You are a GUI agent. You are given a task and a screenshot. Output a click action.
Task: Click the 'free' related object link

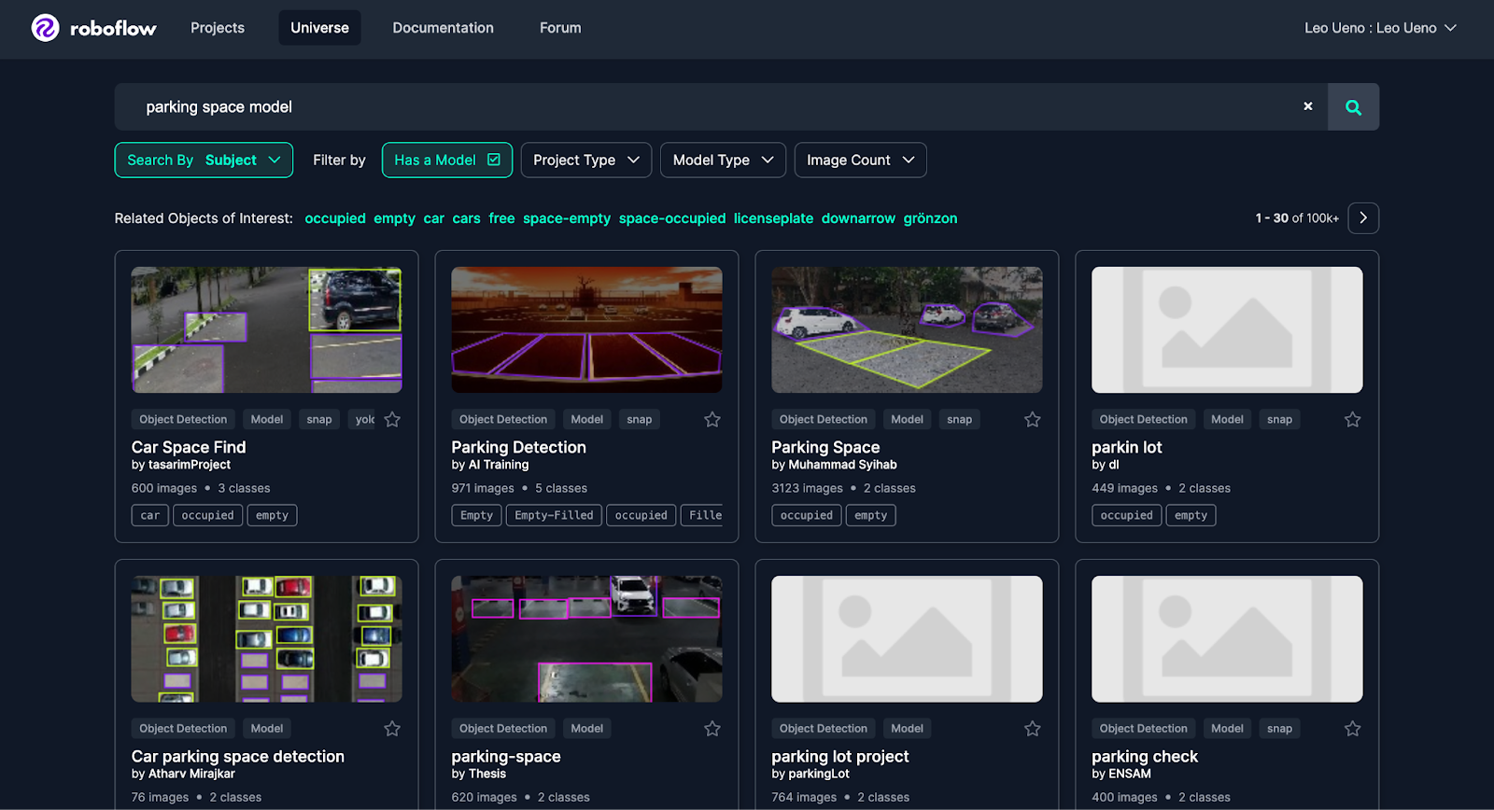pyautogui.click(x=501, y=218)
